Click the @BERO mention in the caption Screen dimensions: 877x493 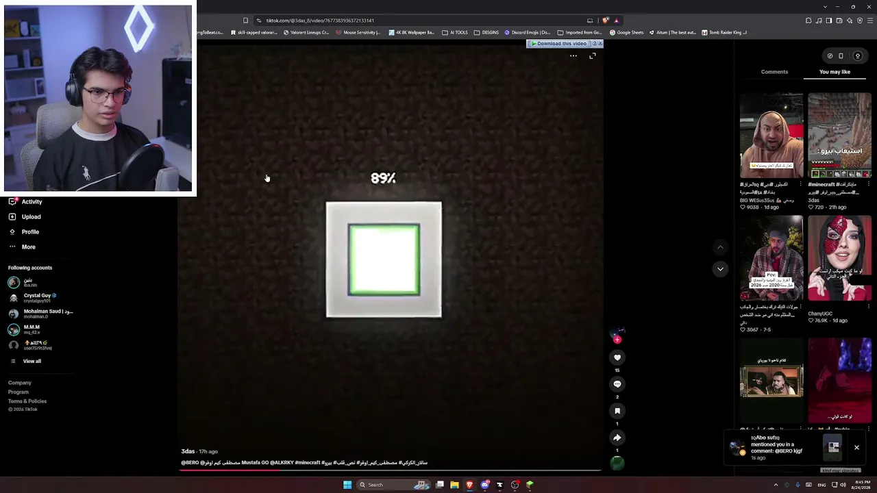[x=190, y=463]
